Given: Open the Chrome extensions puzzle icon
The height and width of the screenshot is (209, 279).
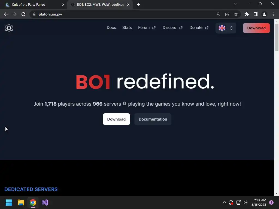Looking at the screenshot, I should click(247, 14).
